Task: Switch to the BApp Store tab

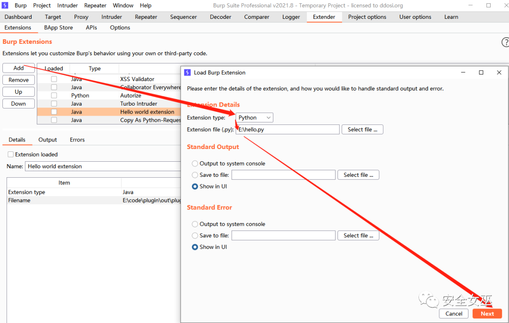Action: click(58, 28)
